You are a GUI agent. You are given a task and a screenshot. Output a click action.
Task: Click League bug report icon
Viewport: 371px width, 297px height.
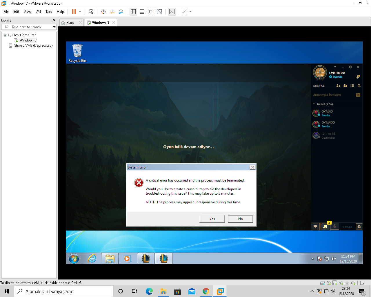(359, 227)
